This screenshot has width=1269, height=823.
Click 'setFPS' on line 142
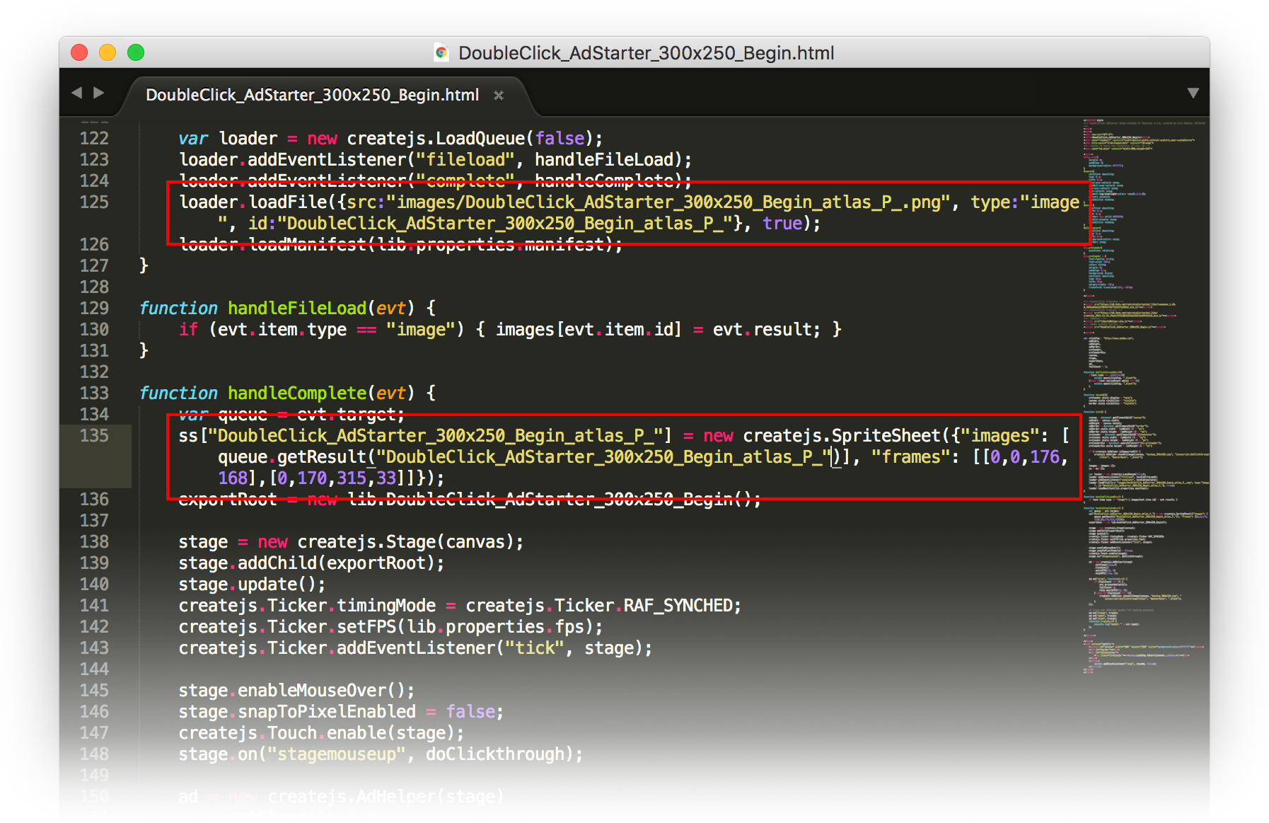366,627
